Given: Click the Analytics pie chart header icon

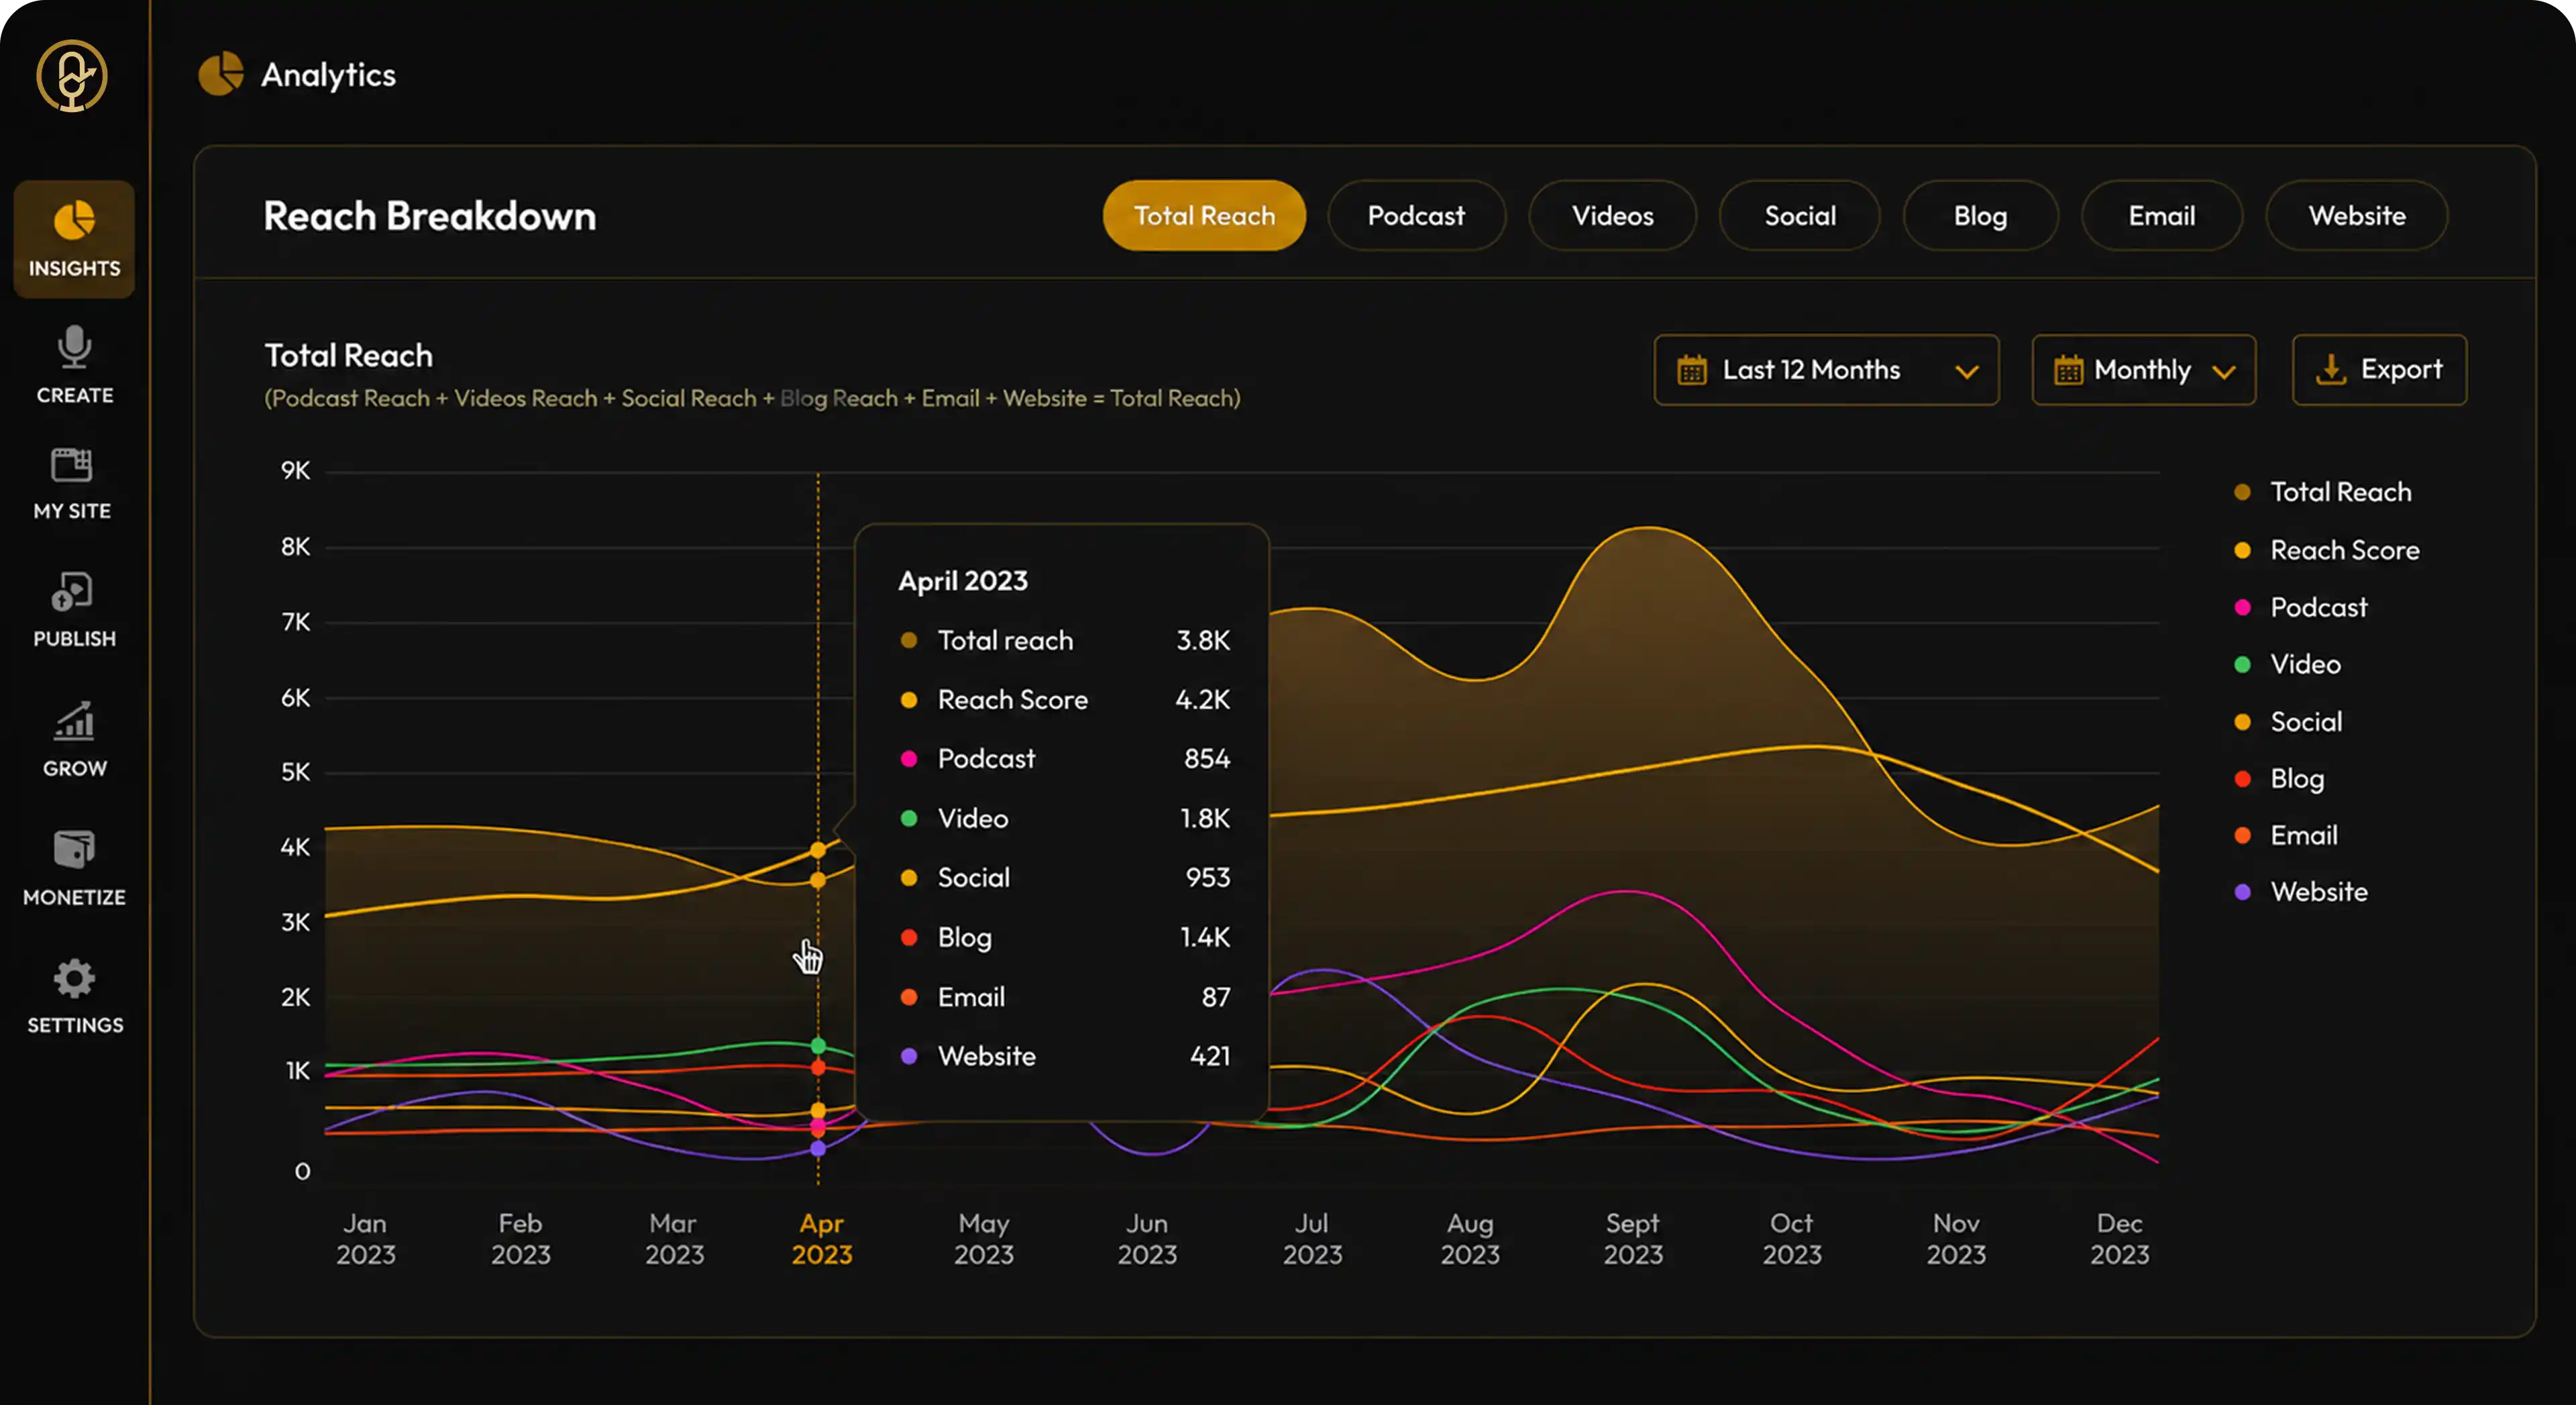Looking at the screenshot, I should [221, 74].
